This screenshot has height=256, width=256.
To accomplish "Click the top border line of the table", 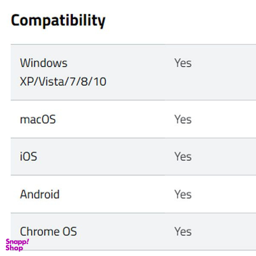I will 133,44.
